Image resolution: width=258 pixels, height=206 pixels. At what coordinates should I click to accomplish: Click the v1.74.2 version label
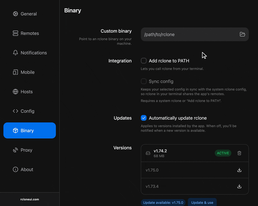click(x=160, y=151)
